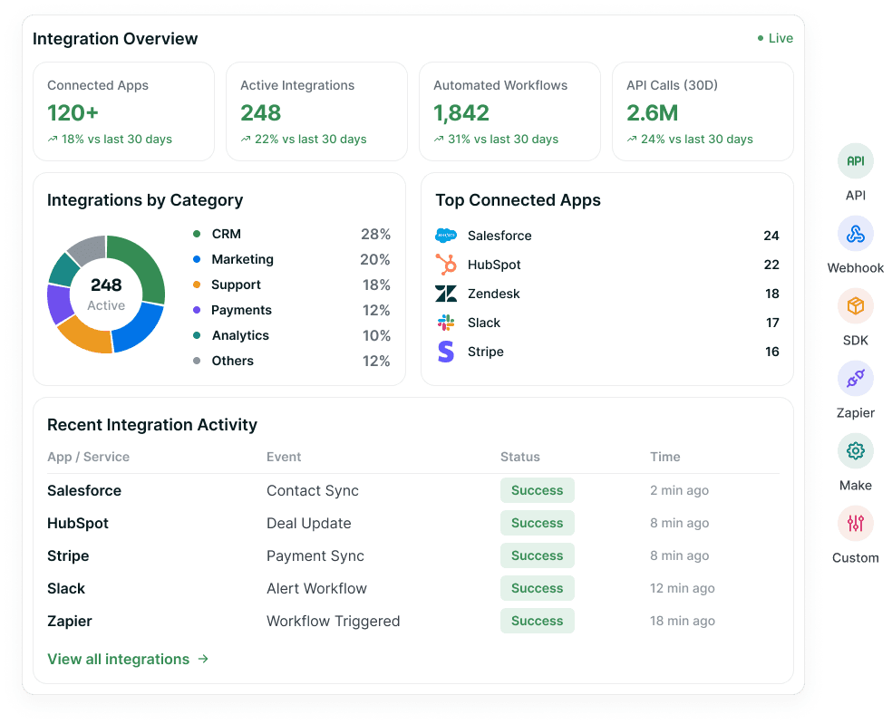Image resolution: width=892 pixels, height=724 pixels.
Task: Click the Live status dot
Action: 761,38
